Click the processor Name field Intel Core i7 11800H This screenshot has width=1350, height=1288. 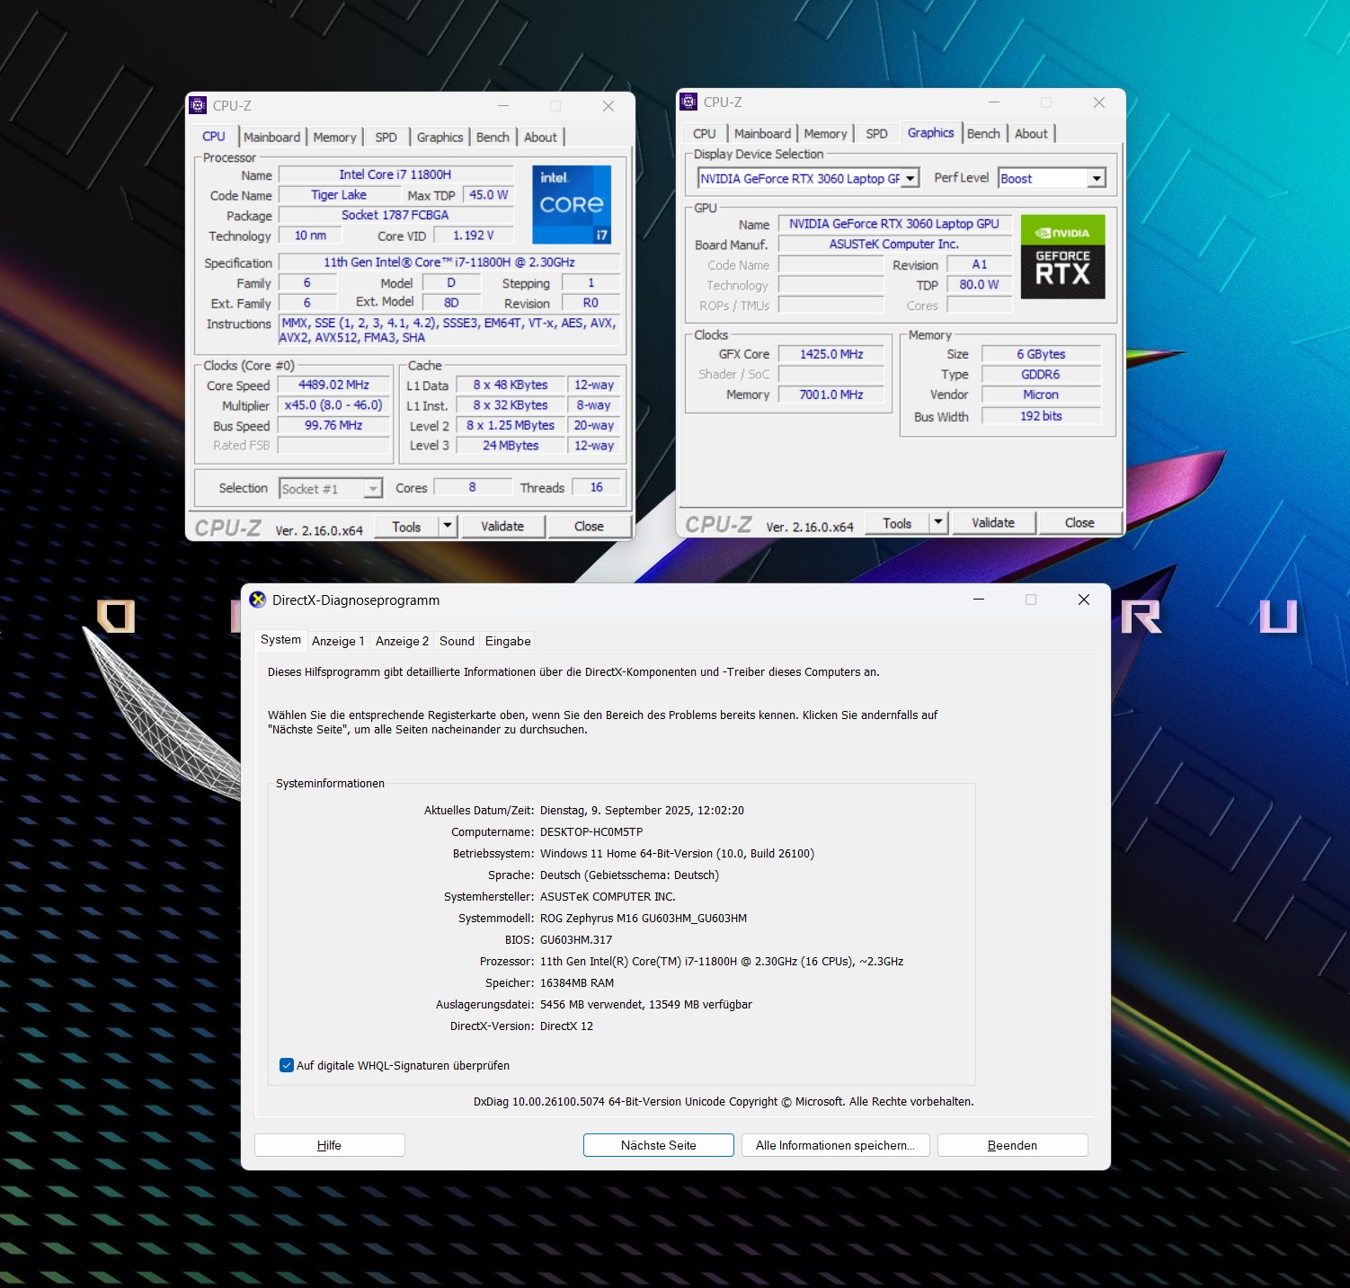pos(395,174)
